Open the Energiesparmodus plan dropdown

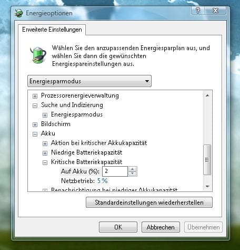(89, 81)
